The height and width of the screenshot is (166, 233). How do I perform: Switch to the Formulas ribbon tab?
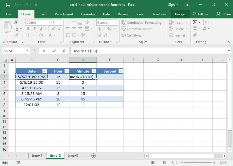click(88, 14)
